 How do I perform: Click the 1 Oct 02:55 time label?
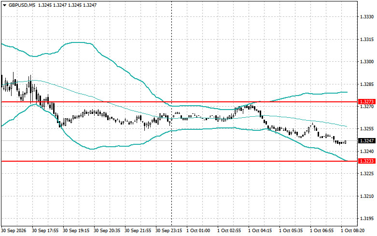pos(229,231)
